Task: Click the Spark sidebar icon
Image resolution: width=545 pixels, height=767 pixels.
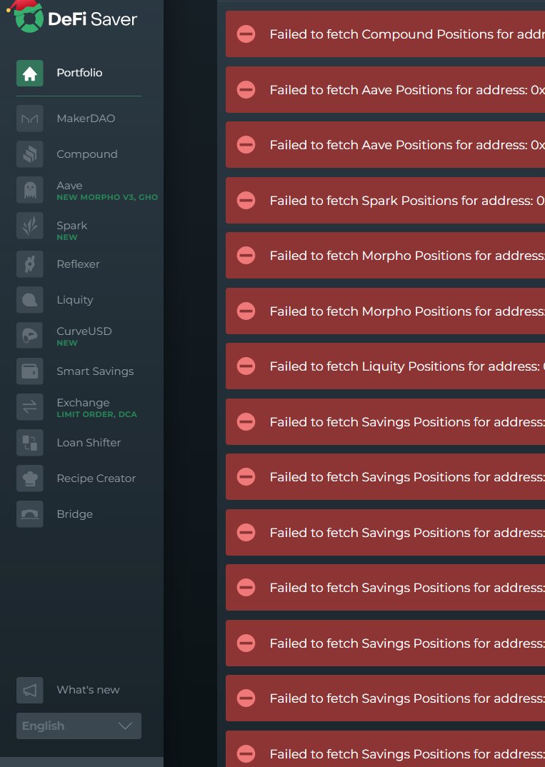Action: coord(30,226)
